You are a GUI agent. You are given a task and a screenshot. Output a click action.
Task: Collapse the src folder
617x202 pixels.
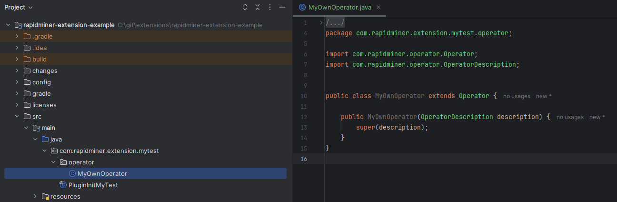pyautogui.click(x=18, y=116)
